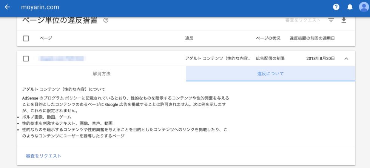Switch to the 解消方法 tab

102,74
